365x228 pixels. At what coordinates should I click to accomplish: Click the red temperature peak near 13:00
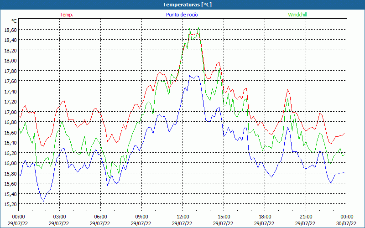pyautogui.click(x=197, y=33)
